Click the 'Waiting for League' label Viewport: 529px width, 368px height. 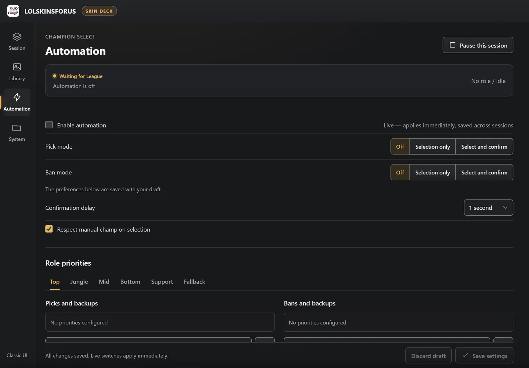pos(81,76)
